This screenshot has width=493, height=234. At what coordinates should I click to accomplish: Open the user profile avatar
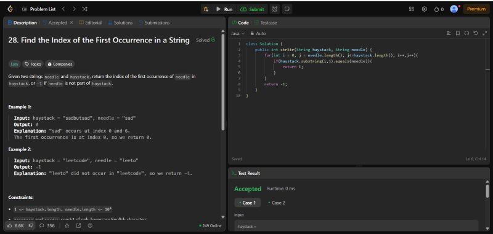454,9
